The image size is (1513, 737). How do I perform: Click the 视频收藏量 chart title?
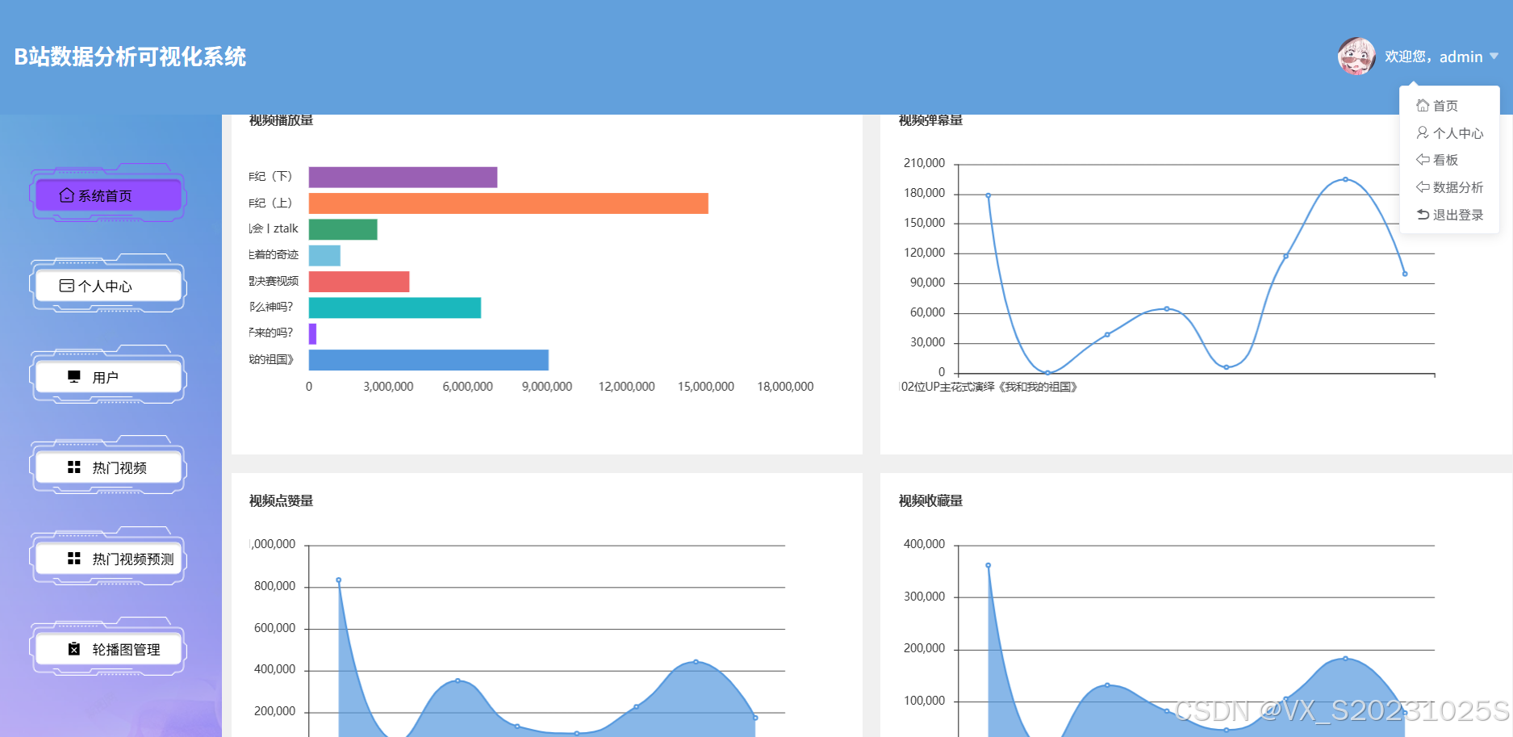click(x=930, y=500)
